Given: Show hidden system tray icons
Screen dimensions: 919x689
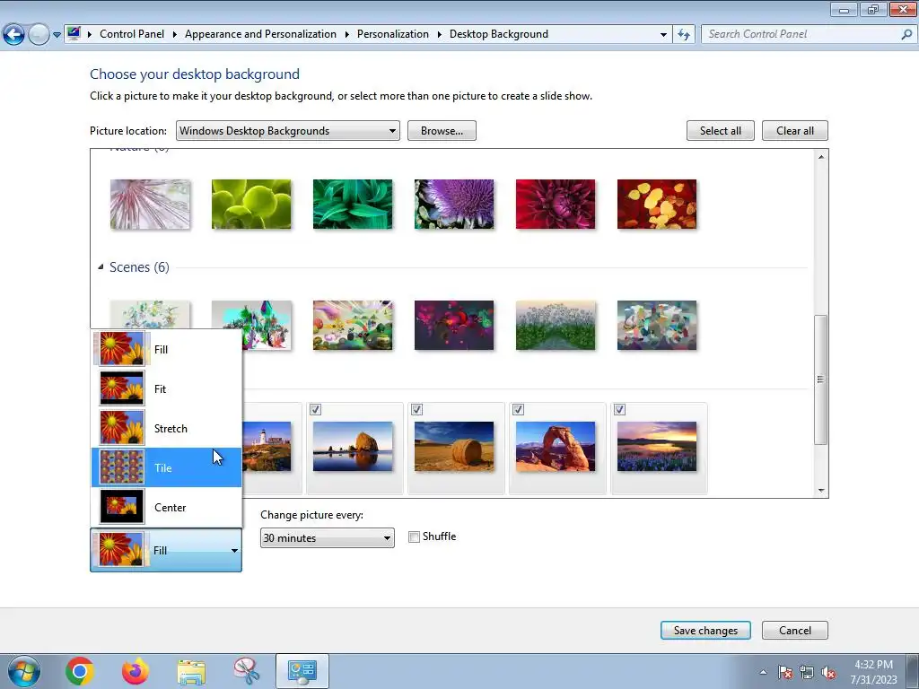Looking at the screenshot, I should click(x=763, y=673).
